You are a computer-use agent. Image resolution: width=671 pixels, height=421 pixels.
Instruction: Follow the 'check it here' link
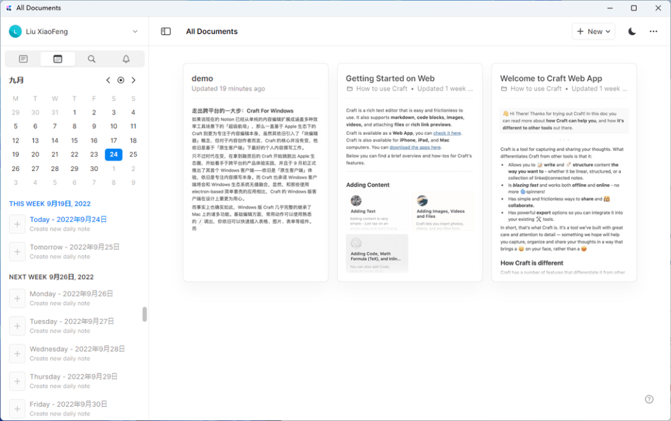pyautogui.click(x=447, y=133)
